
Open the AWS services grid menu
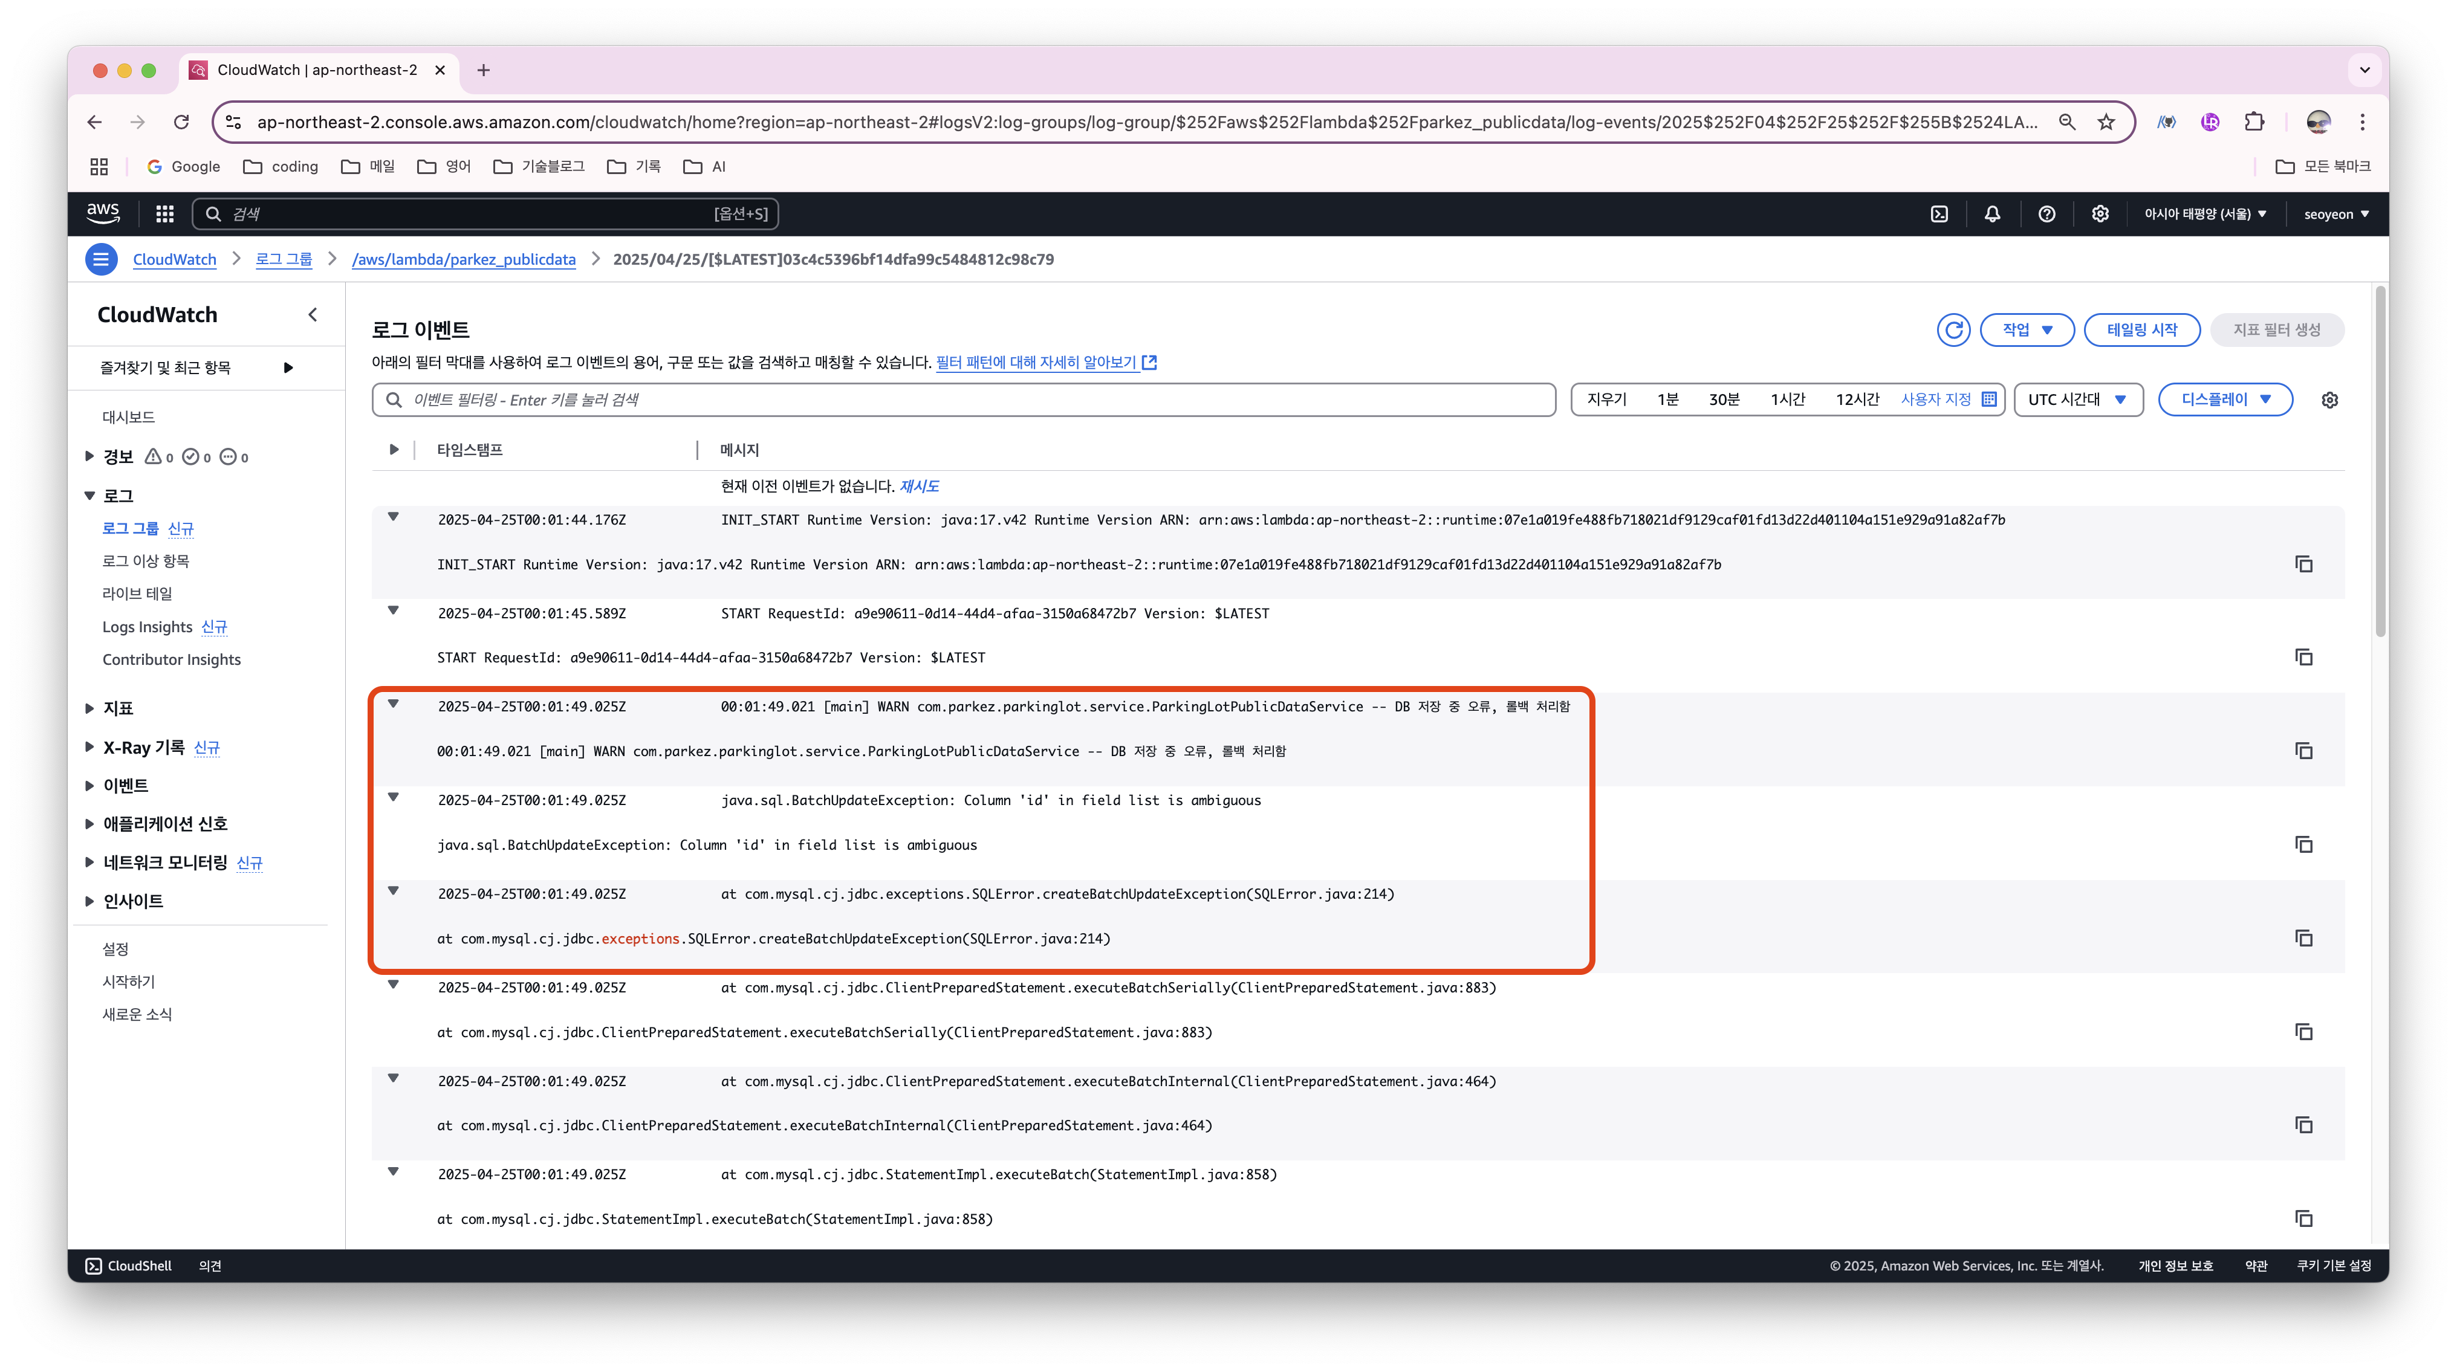[x=164, y=215]
